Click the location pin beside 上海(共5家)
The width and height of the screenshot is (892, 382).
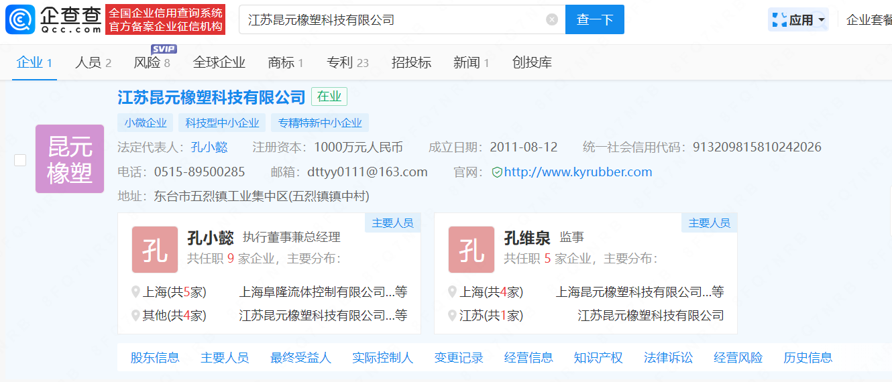coord(136,292)
